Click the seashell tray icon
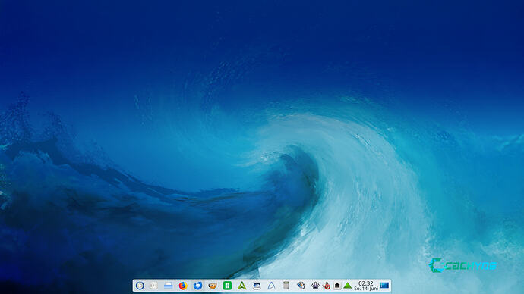 click(315, 286)
